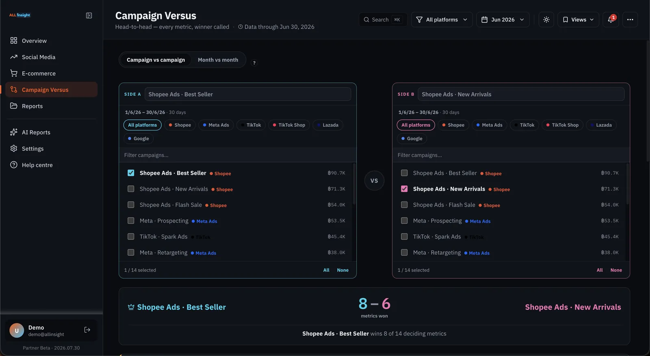Select Lazada filter chip in Side A
The height and width of the screenshot is (356, 650).
point(328,125)
